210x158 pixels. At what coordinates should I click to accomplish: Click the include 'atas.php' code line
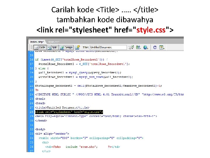pyautogui.click(x=82, y=147)
